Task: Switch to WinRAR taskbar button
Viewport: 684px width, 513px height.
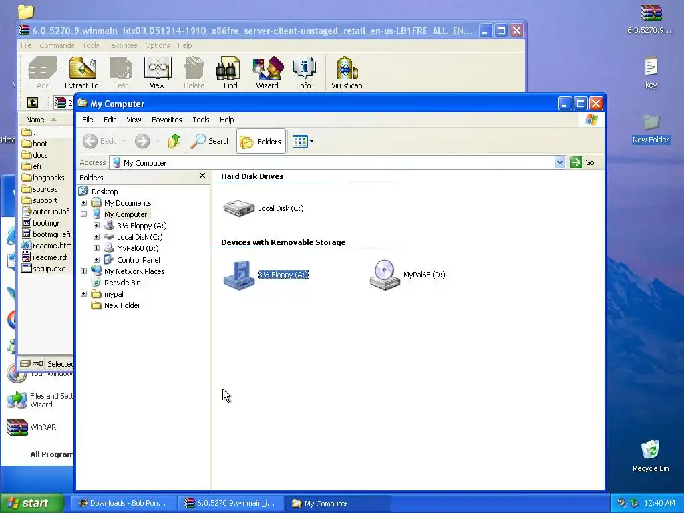Action: 230,503
